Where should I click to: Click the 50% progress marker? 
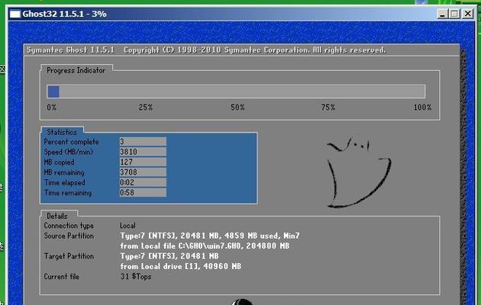(237, 108)
